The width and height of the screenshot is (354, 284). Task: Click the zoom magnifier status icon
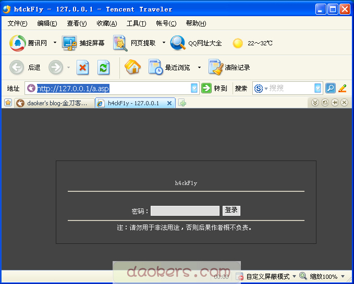coord(303,276)
